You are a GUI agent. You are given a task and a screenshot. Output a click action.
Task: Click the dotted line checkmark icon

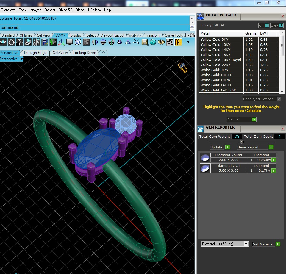coord(136,42)
